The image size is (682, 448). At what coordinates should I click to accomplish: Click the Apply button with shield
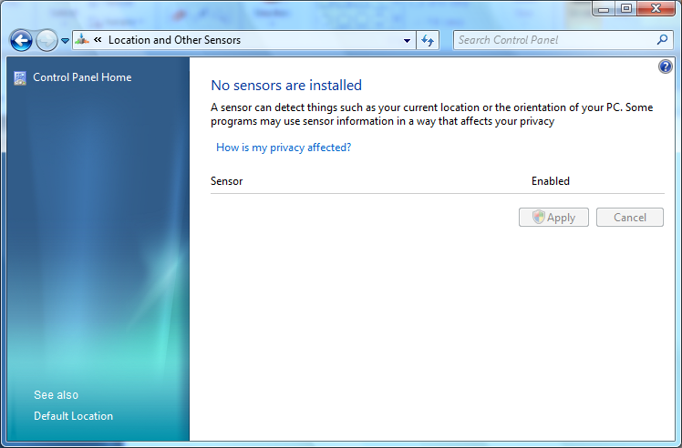click(553, 218)
